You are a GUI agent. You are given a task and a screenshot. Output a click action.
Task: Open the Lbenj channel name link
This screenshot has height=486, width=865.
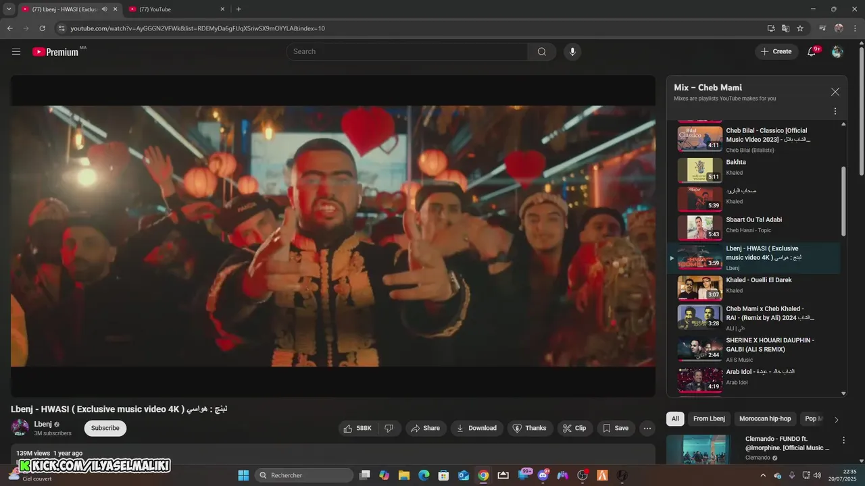[x=43, y=424]
